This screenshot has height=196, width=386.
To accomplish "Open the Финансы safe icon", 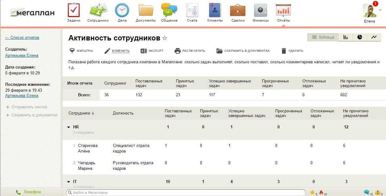I will (260, 11).
